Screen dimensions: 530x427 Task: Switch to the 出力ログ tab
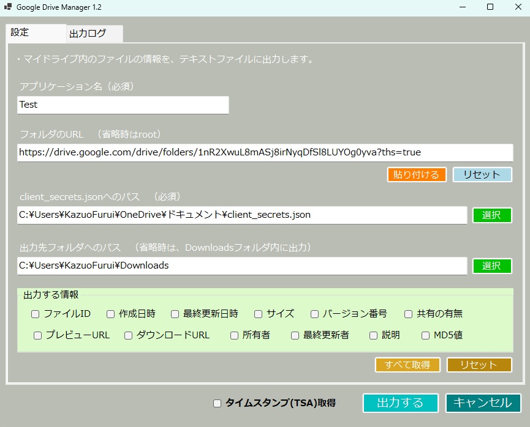(x=94, y=34)
